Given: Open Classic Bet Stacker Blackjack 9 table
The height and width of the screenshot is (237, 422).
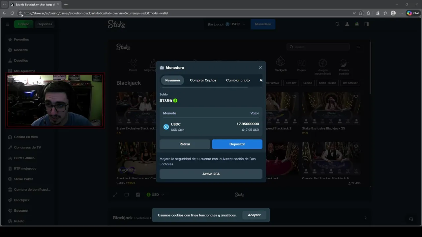Looking at the screenshot, I should click(331, 159).
